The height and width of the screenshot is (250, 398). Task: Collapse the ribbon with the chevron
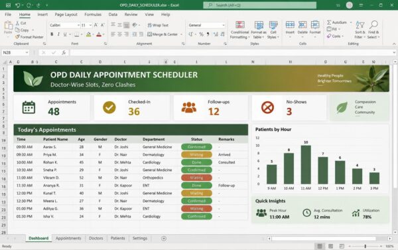[x=394, y=44]
